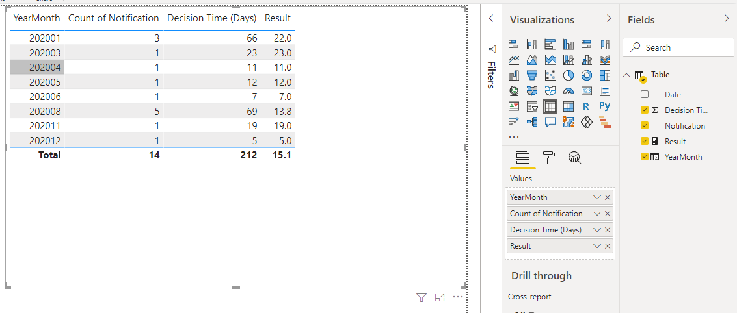Choose the R script visual
The width and height of the screenshot is (737, 313).
(586, 106)
